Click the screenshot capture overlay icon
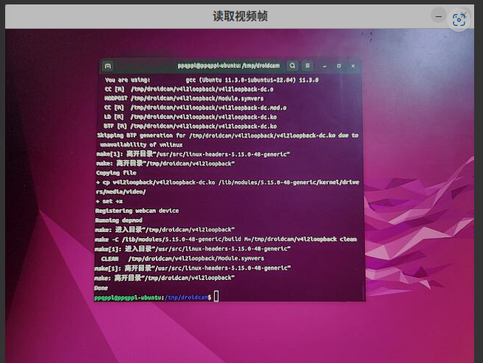The width and height of the screenshot is (483, 363). [459, 20]
